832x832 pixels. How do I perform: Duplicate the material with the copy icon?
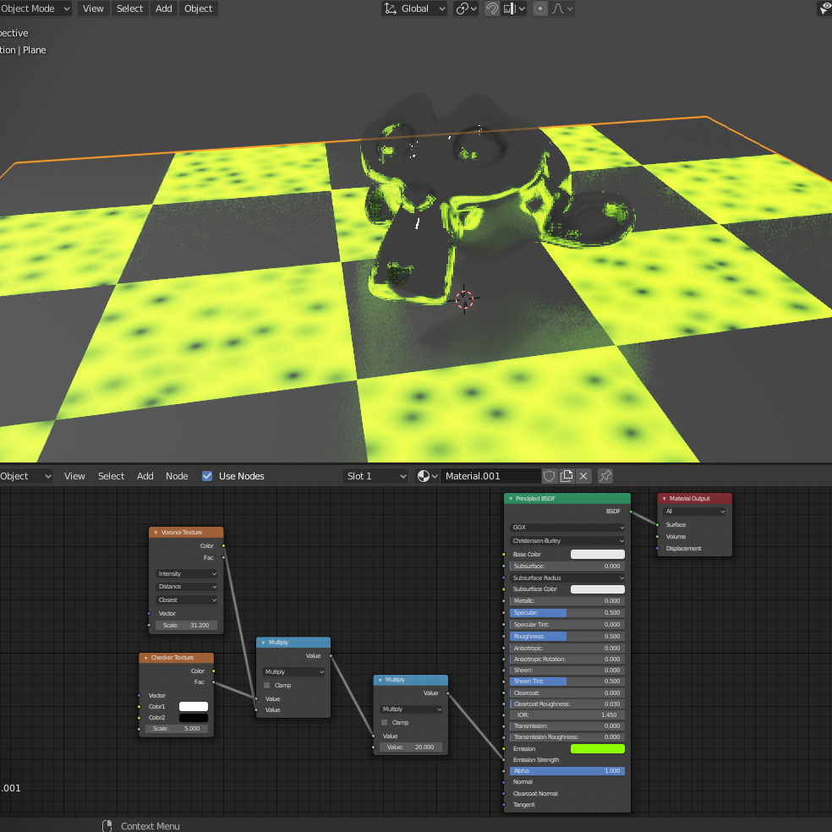tap(567, 476)
